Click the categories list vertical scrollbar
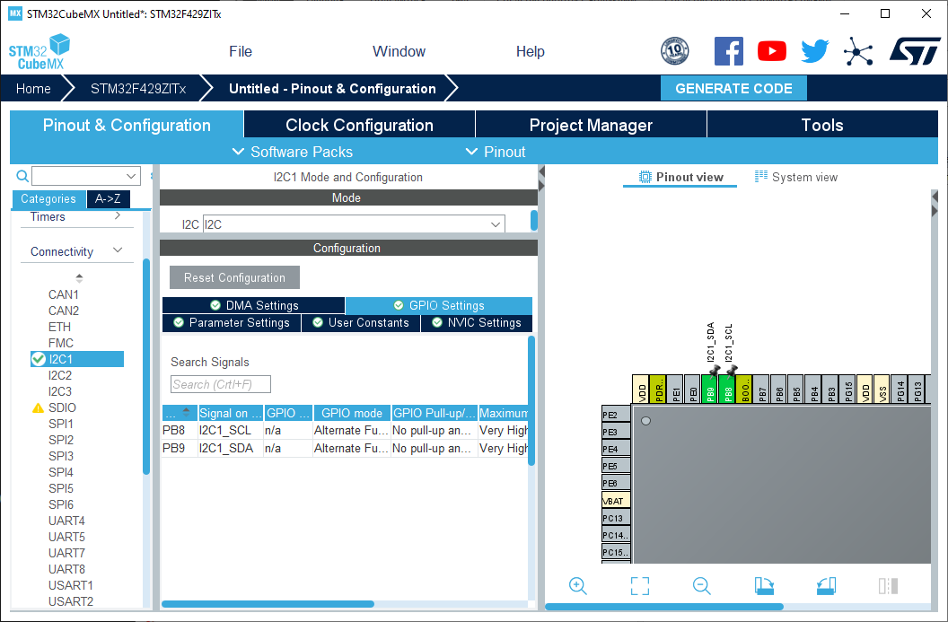 pos(146,366)
